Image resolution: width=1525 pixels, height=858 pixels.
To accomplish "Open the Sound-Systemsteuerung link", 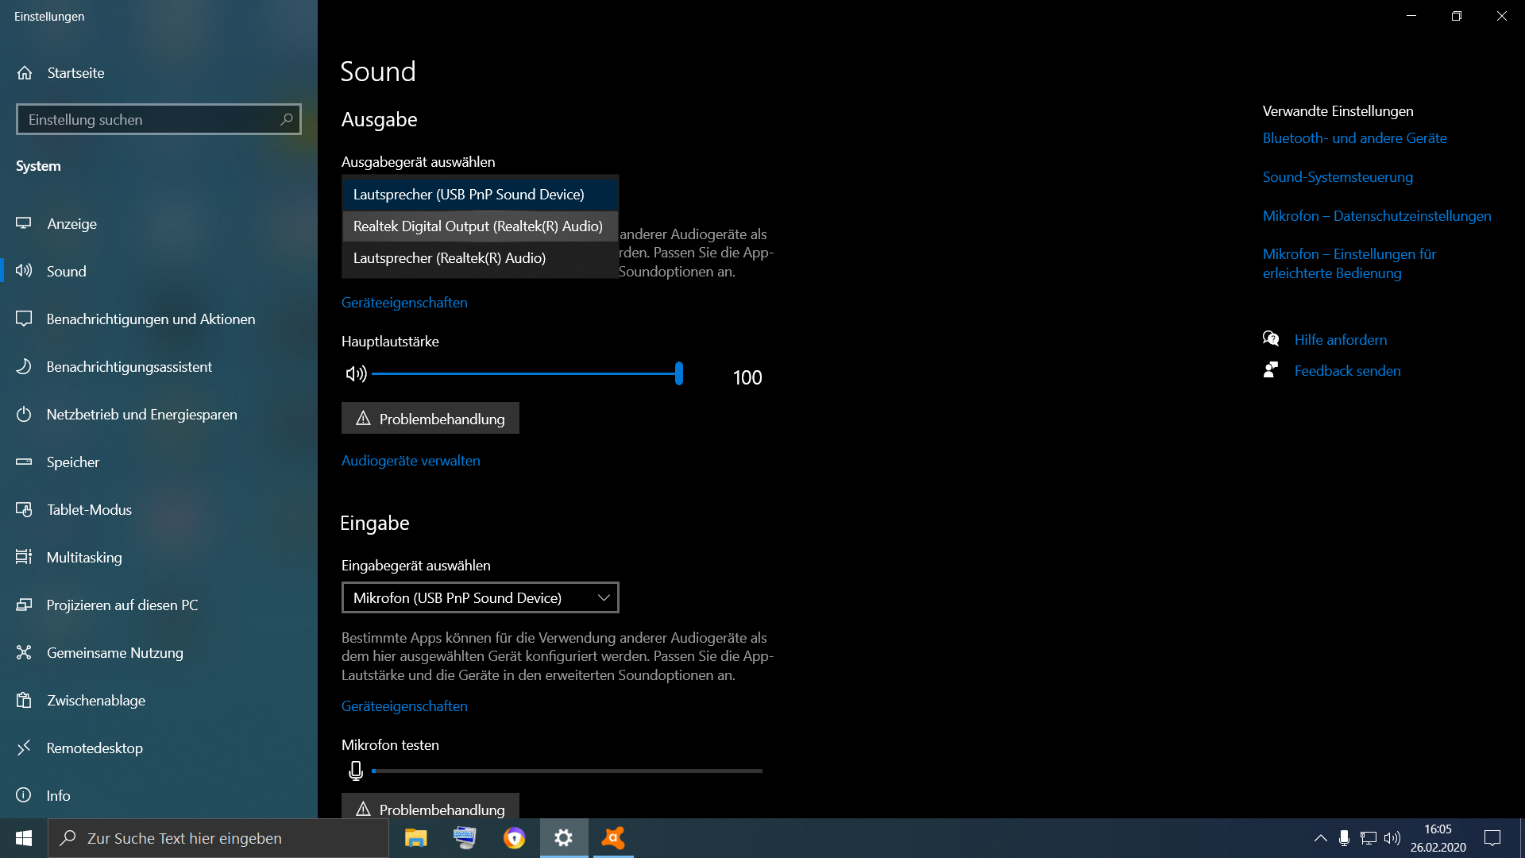I will click(x=1338, y=177).
